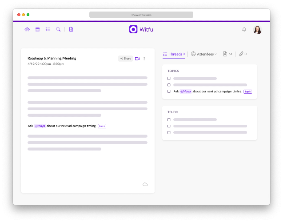283x222 pixels.
Task: Click the red close window button
Action: click(x=19, y=15)
